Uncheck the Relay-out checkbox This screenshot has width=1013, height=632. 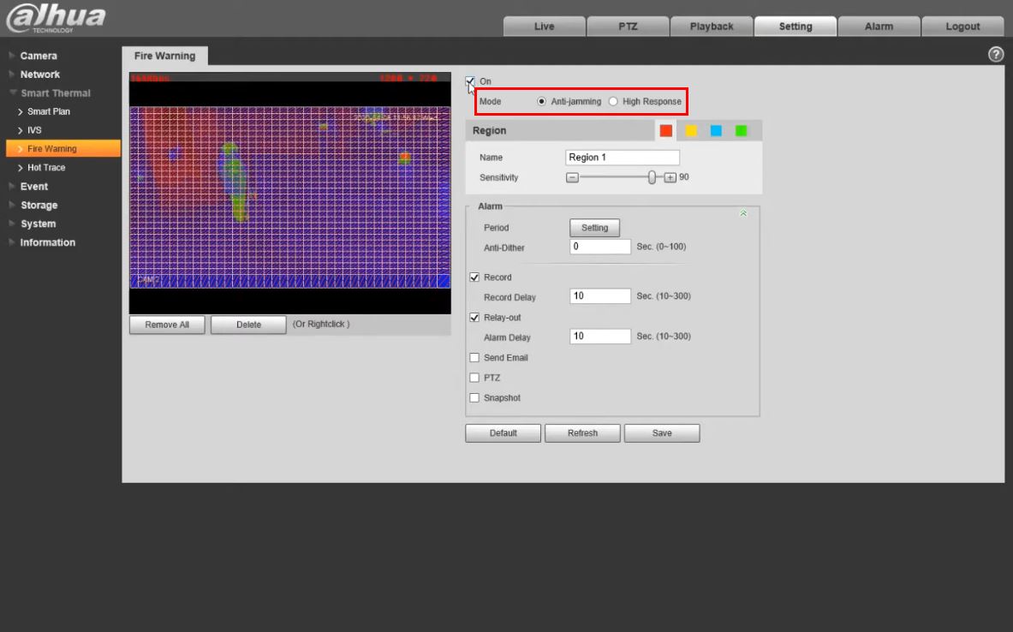click(474, 318)
